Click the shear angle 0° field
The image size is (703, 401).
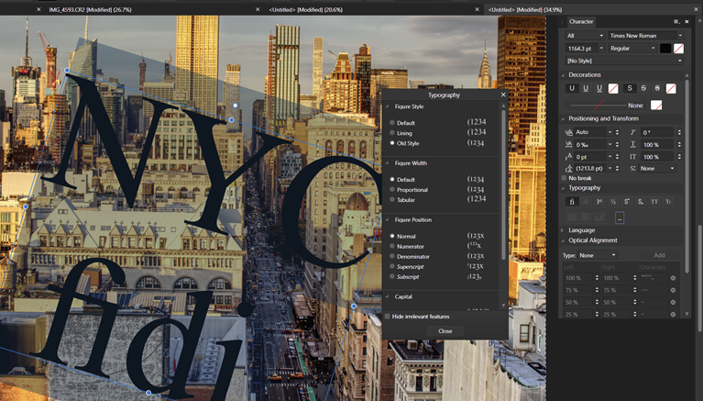click(657, 132)
